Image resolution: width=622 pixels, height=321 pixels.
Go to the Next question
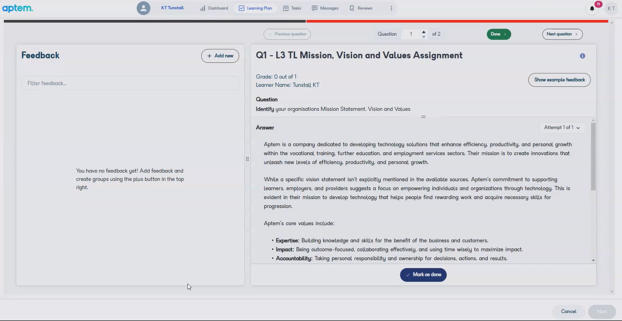pyautogui.click(x=562, y=34)
